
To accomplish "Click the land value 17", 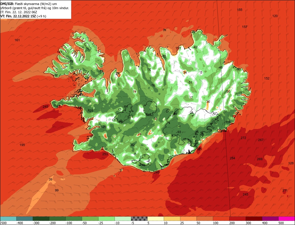I will tap(191, 97).
